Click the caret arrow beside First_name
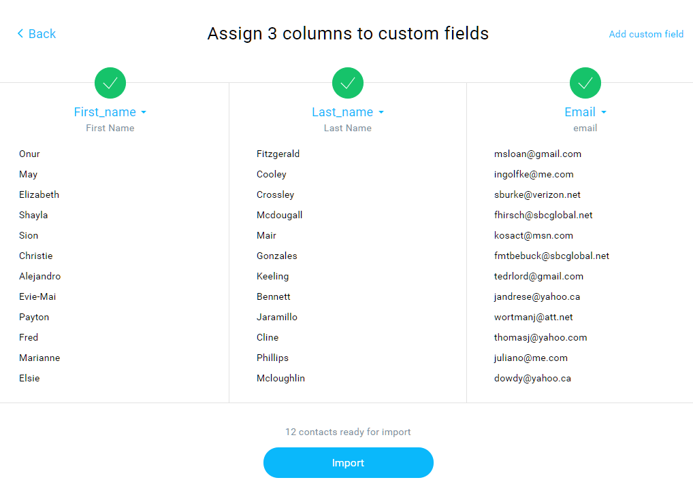This screenshot has height=497, width=693. click(144, 113)
